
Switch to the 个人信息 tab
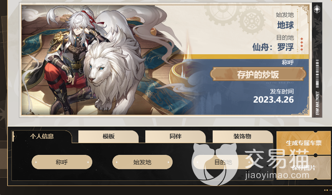pos(42,136)
